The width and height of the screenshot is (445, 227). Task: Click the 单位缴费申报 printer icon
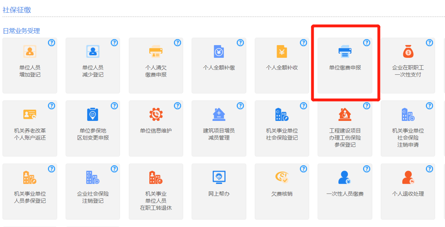[x=345, y=51]
